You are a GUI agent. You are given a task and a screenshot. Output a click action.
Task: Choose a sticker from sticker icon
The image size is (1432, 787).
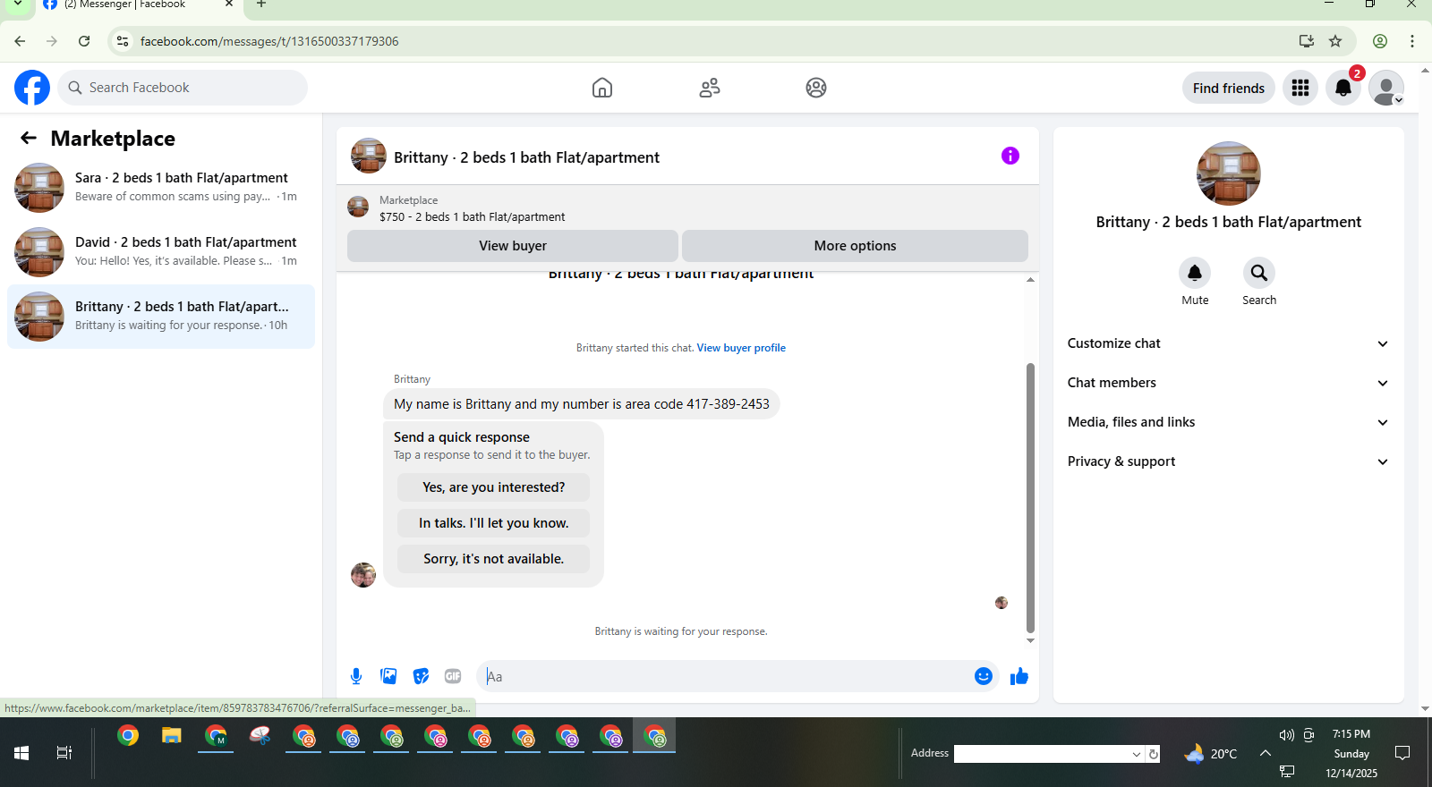tap(421, 676)
